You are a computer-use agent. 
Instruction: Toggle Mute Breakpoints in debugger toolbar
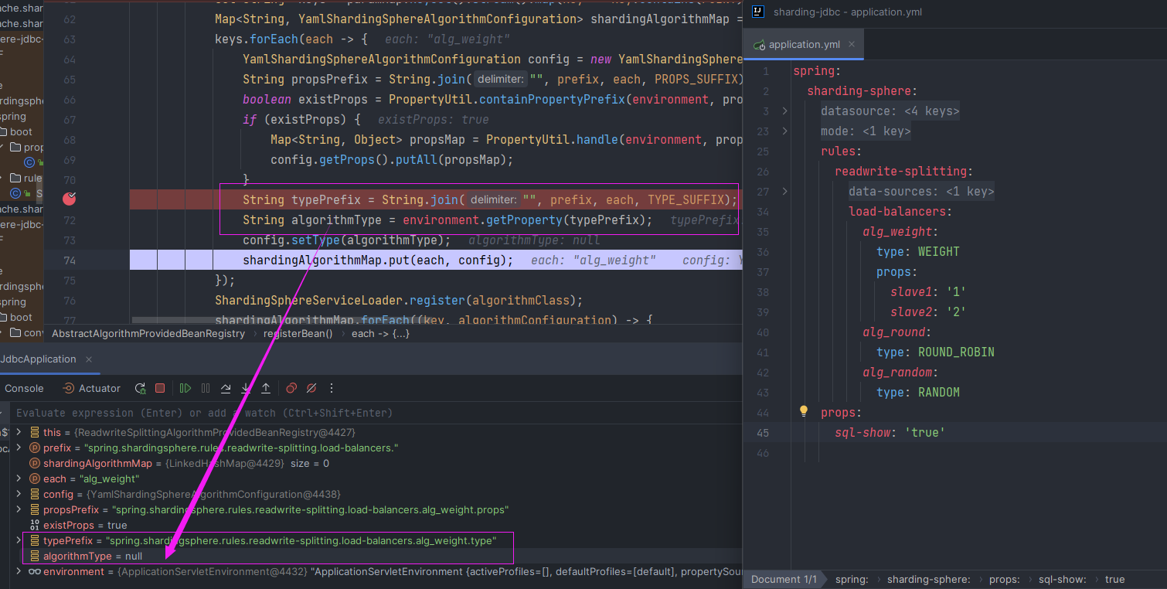tap(311, 388)
